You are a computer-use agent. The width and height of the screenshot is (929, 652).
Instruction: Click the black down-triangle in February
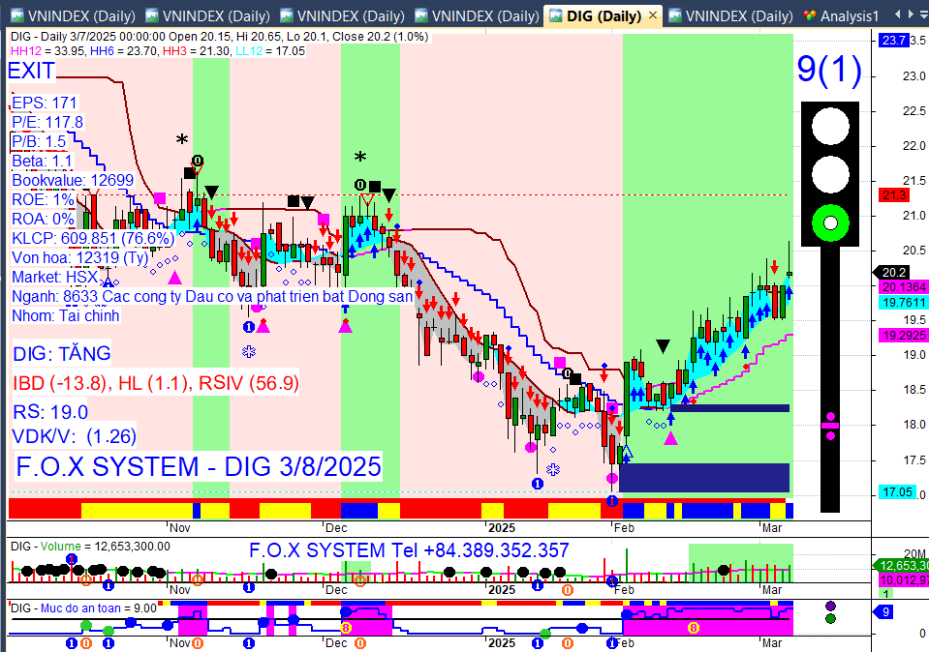(x=663, y=346)
